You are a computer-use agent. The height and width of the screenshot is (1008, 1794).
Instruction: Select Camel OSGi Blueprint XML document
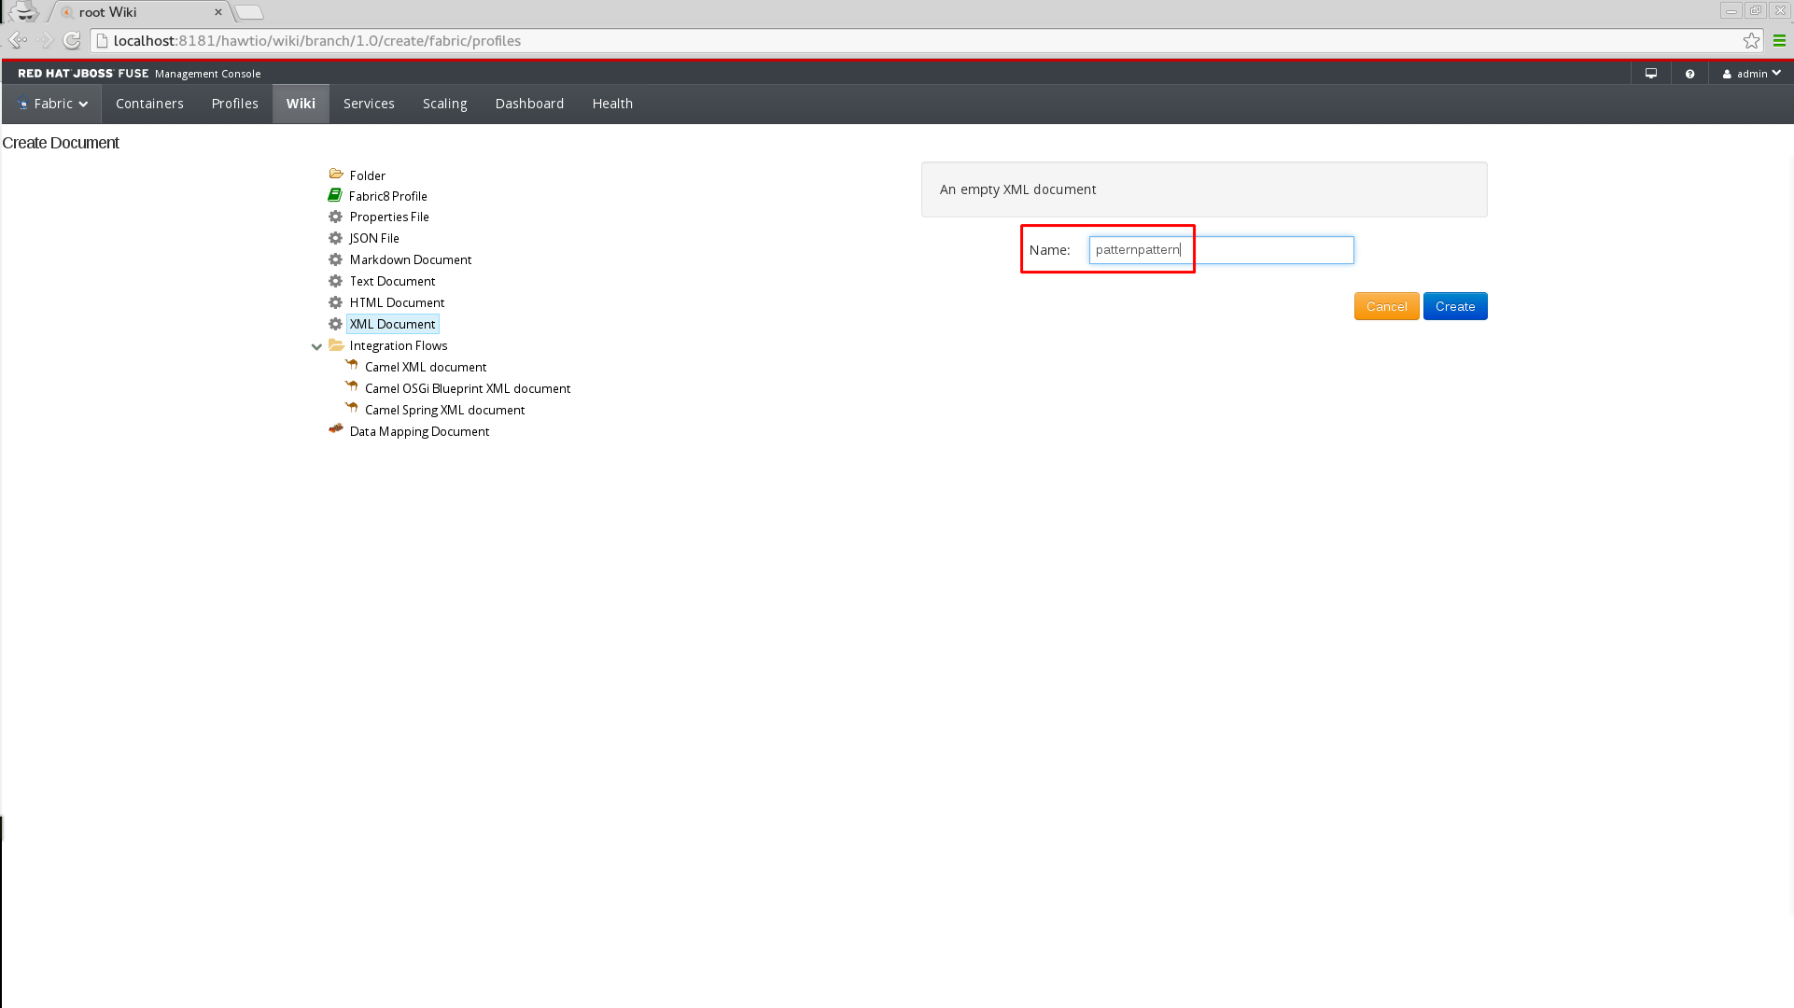tap(467, 388)
